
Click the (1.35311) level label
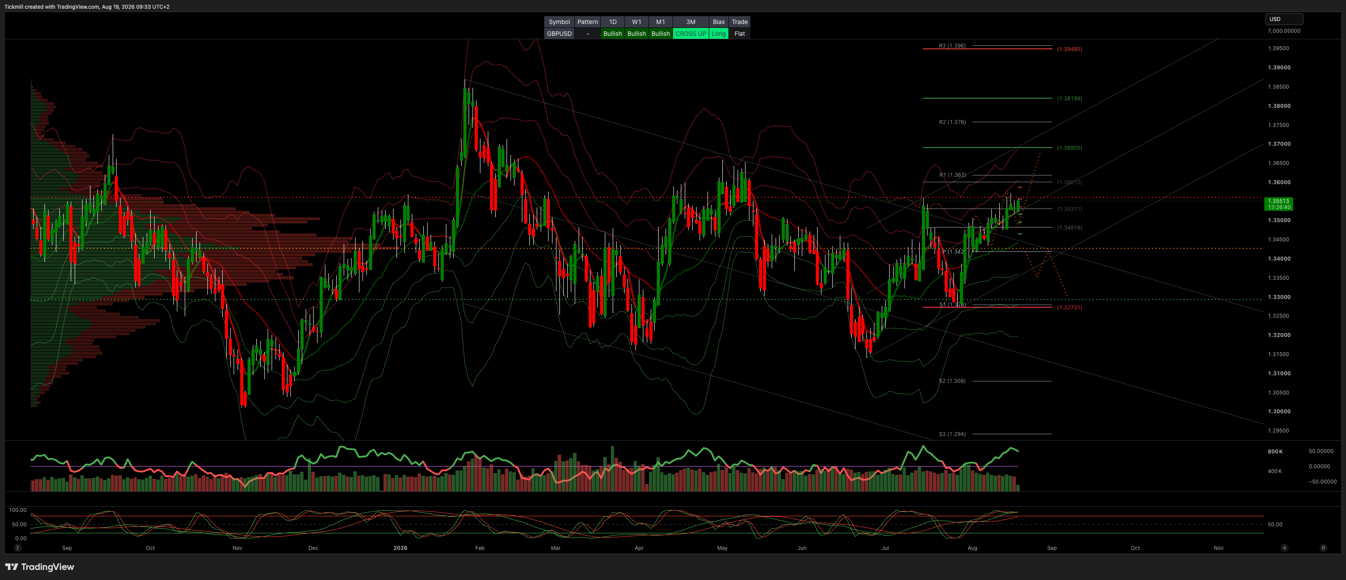1069,209
